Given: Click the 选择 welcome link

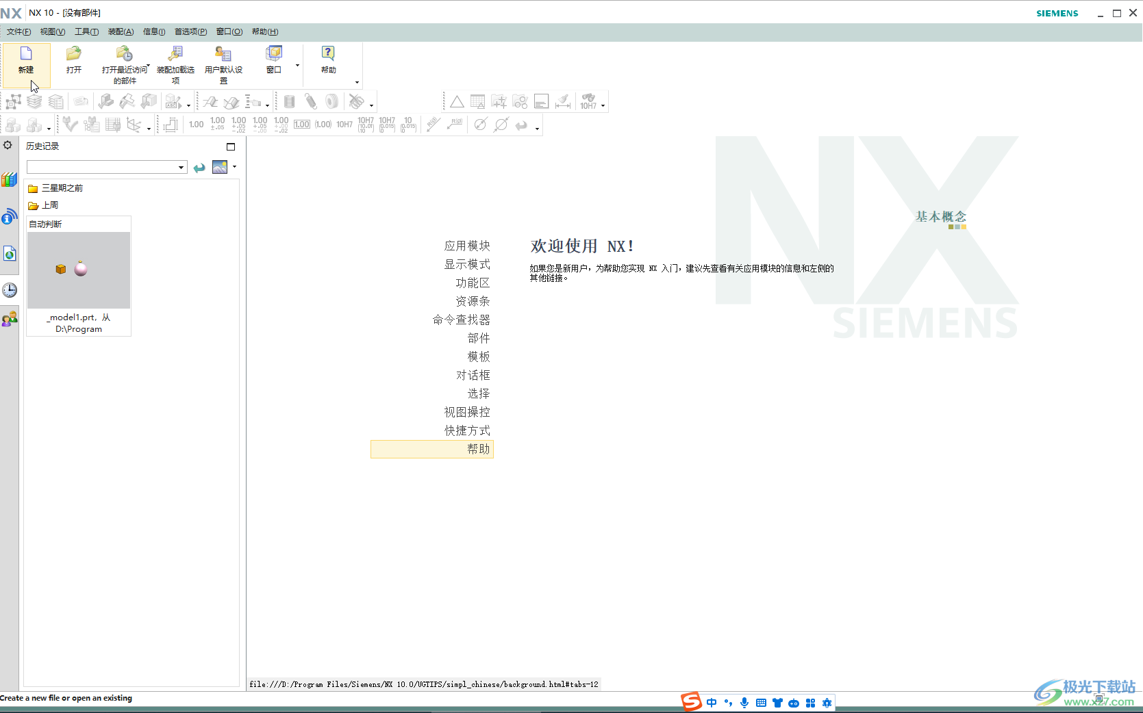Looking at the screenshot, I should click(479, 393).
